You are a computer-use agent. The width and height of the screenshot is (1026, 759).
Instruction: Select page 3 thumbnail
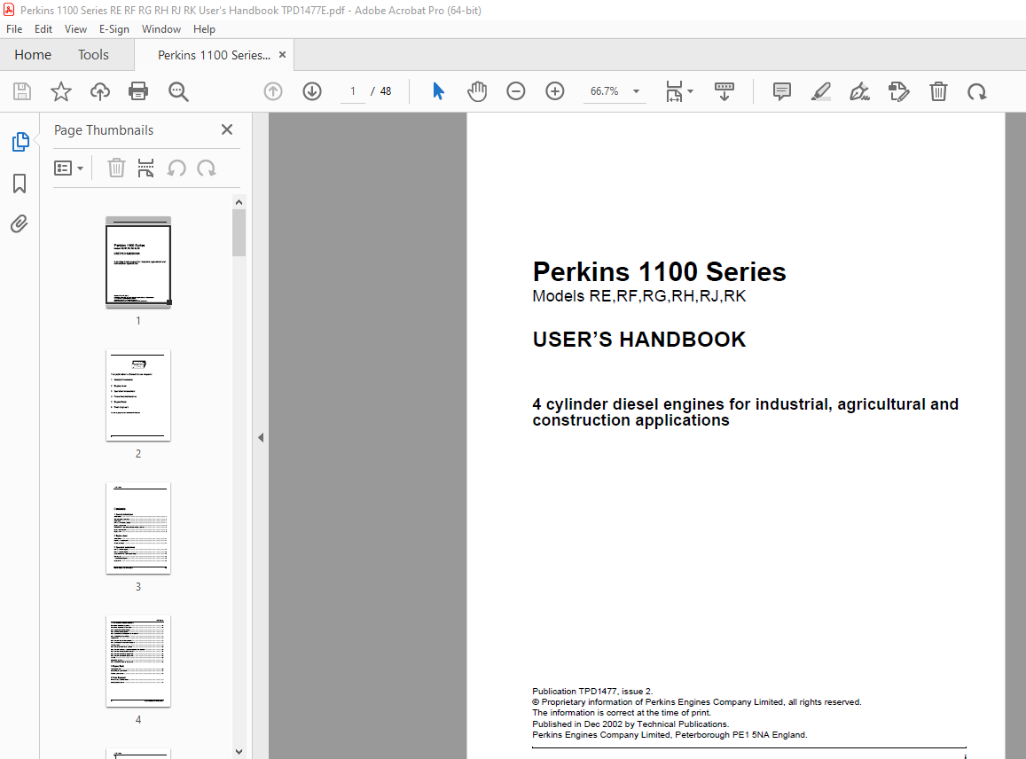coord(138,528)
